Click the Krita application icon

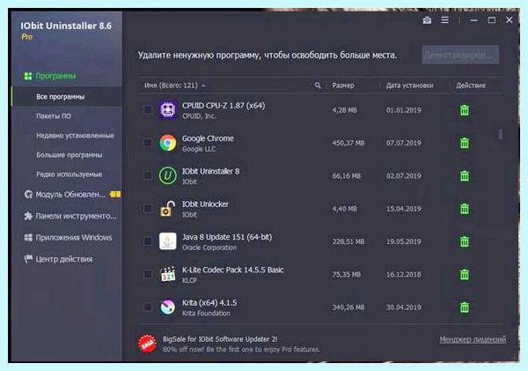point(168,307)
